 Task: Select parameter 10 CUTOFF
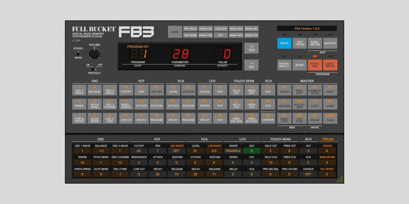point(126,90)
